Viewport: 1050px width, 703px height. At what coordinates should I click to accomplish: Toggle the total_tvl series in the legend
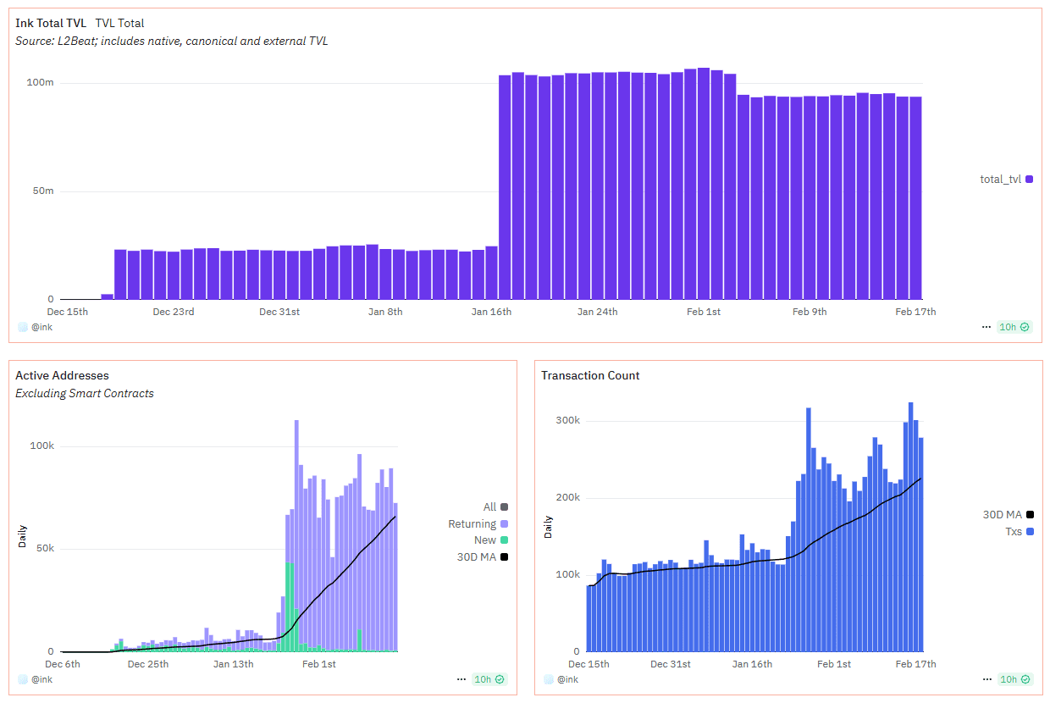point(1006,180)
